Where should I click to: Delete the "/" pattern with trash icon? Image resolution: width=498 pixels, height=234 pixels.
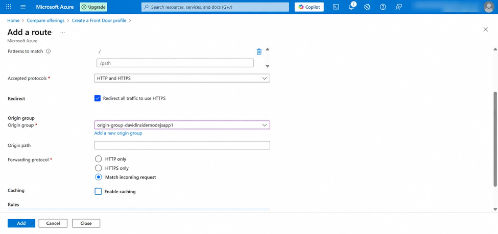259,51
